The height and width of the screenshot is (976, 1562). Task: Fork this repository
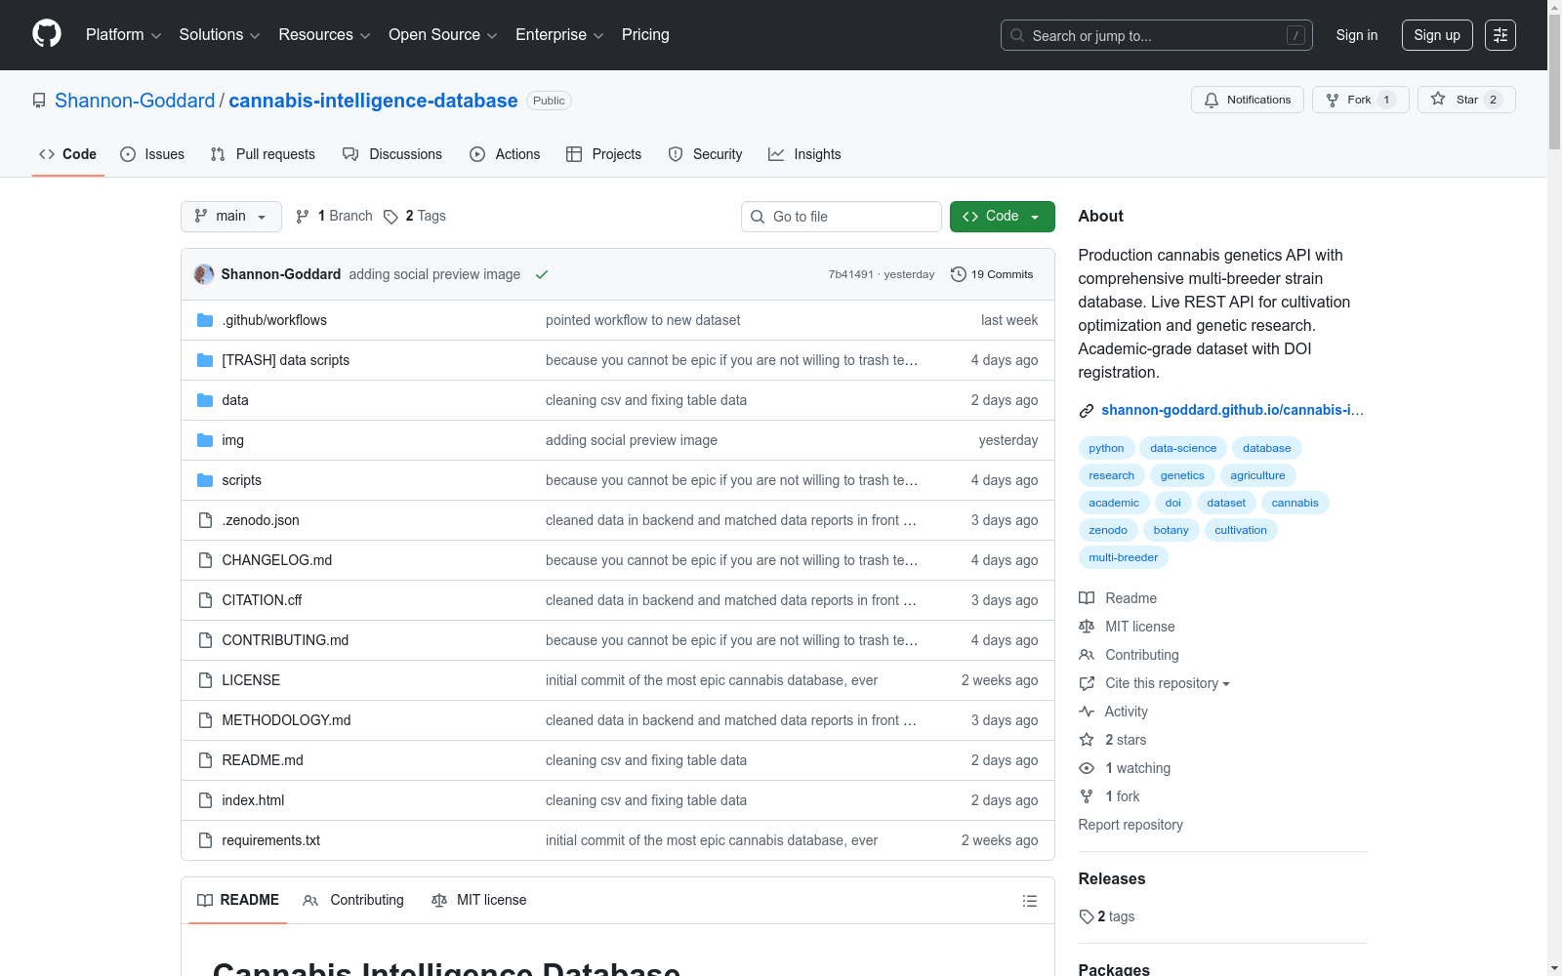pyautogui.click(x=1361, y=100)
